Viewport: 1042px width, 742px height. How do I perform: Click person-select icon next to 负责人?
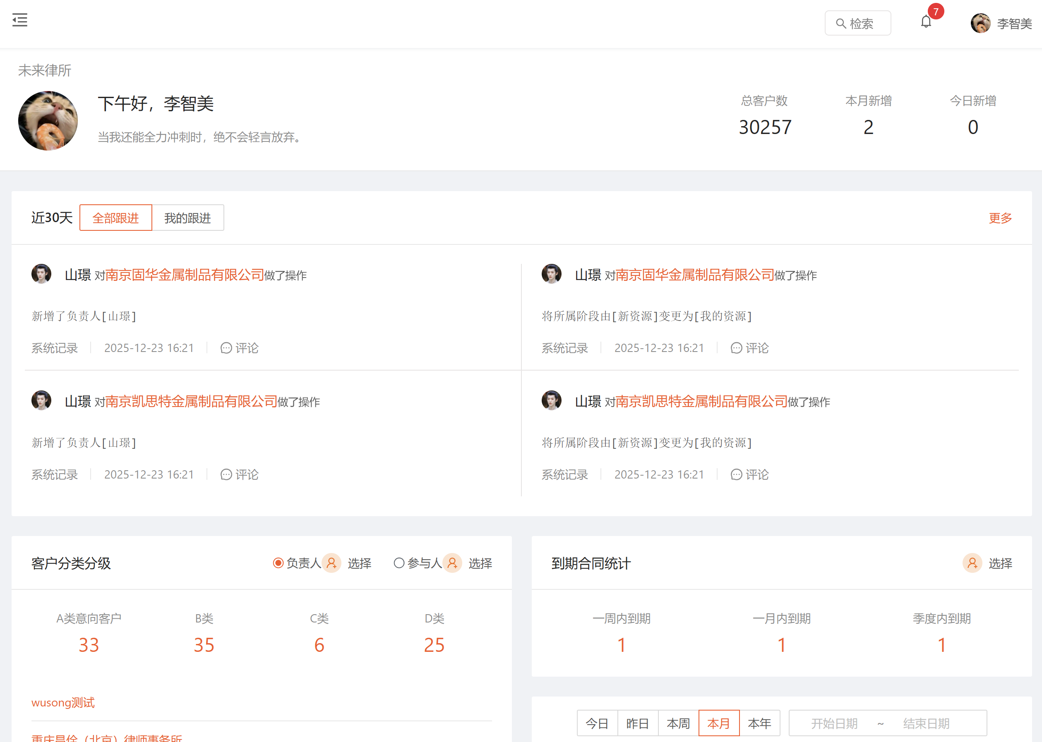point(331,563)
